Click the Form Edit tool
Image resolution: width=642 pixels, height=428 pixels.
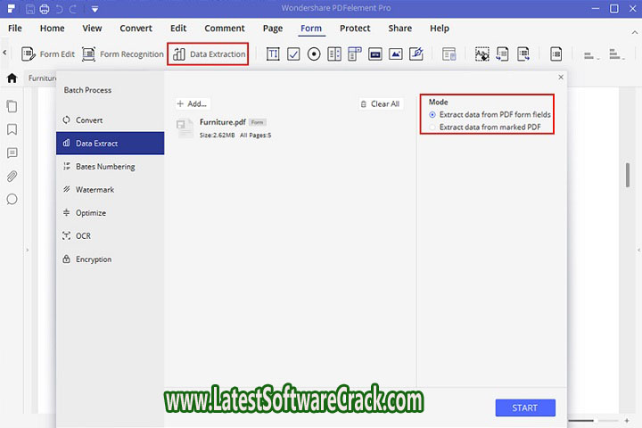click(x=48, y=54)
